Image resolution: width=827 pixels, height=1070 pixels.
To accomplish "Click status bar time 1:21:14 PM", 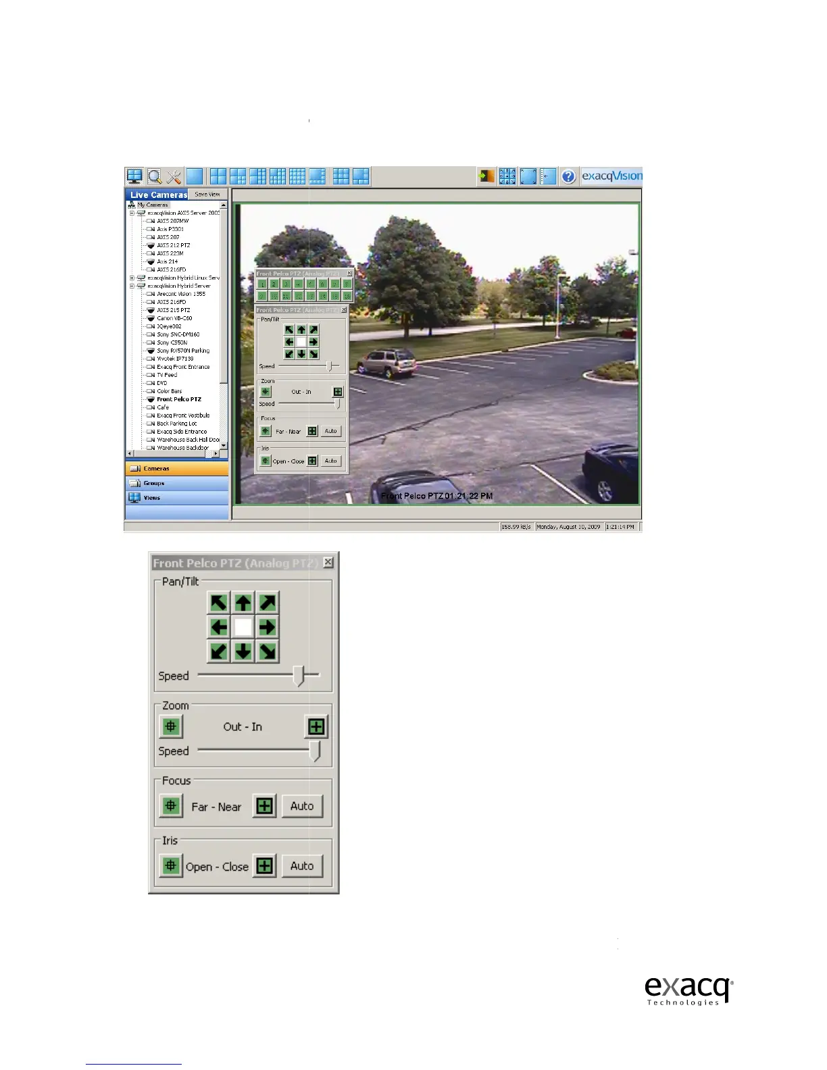I will click(620, 527).
